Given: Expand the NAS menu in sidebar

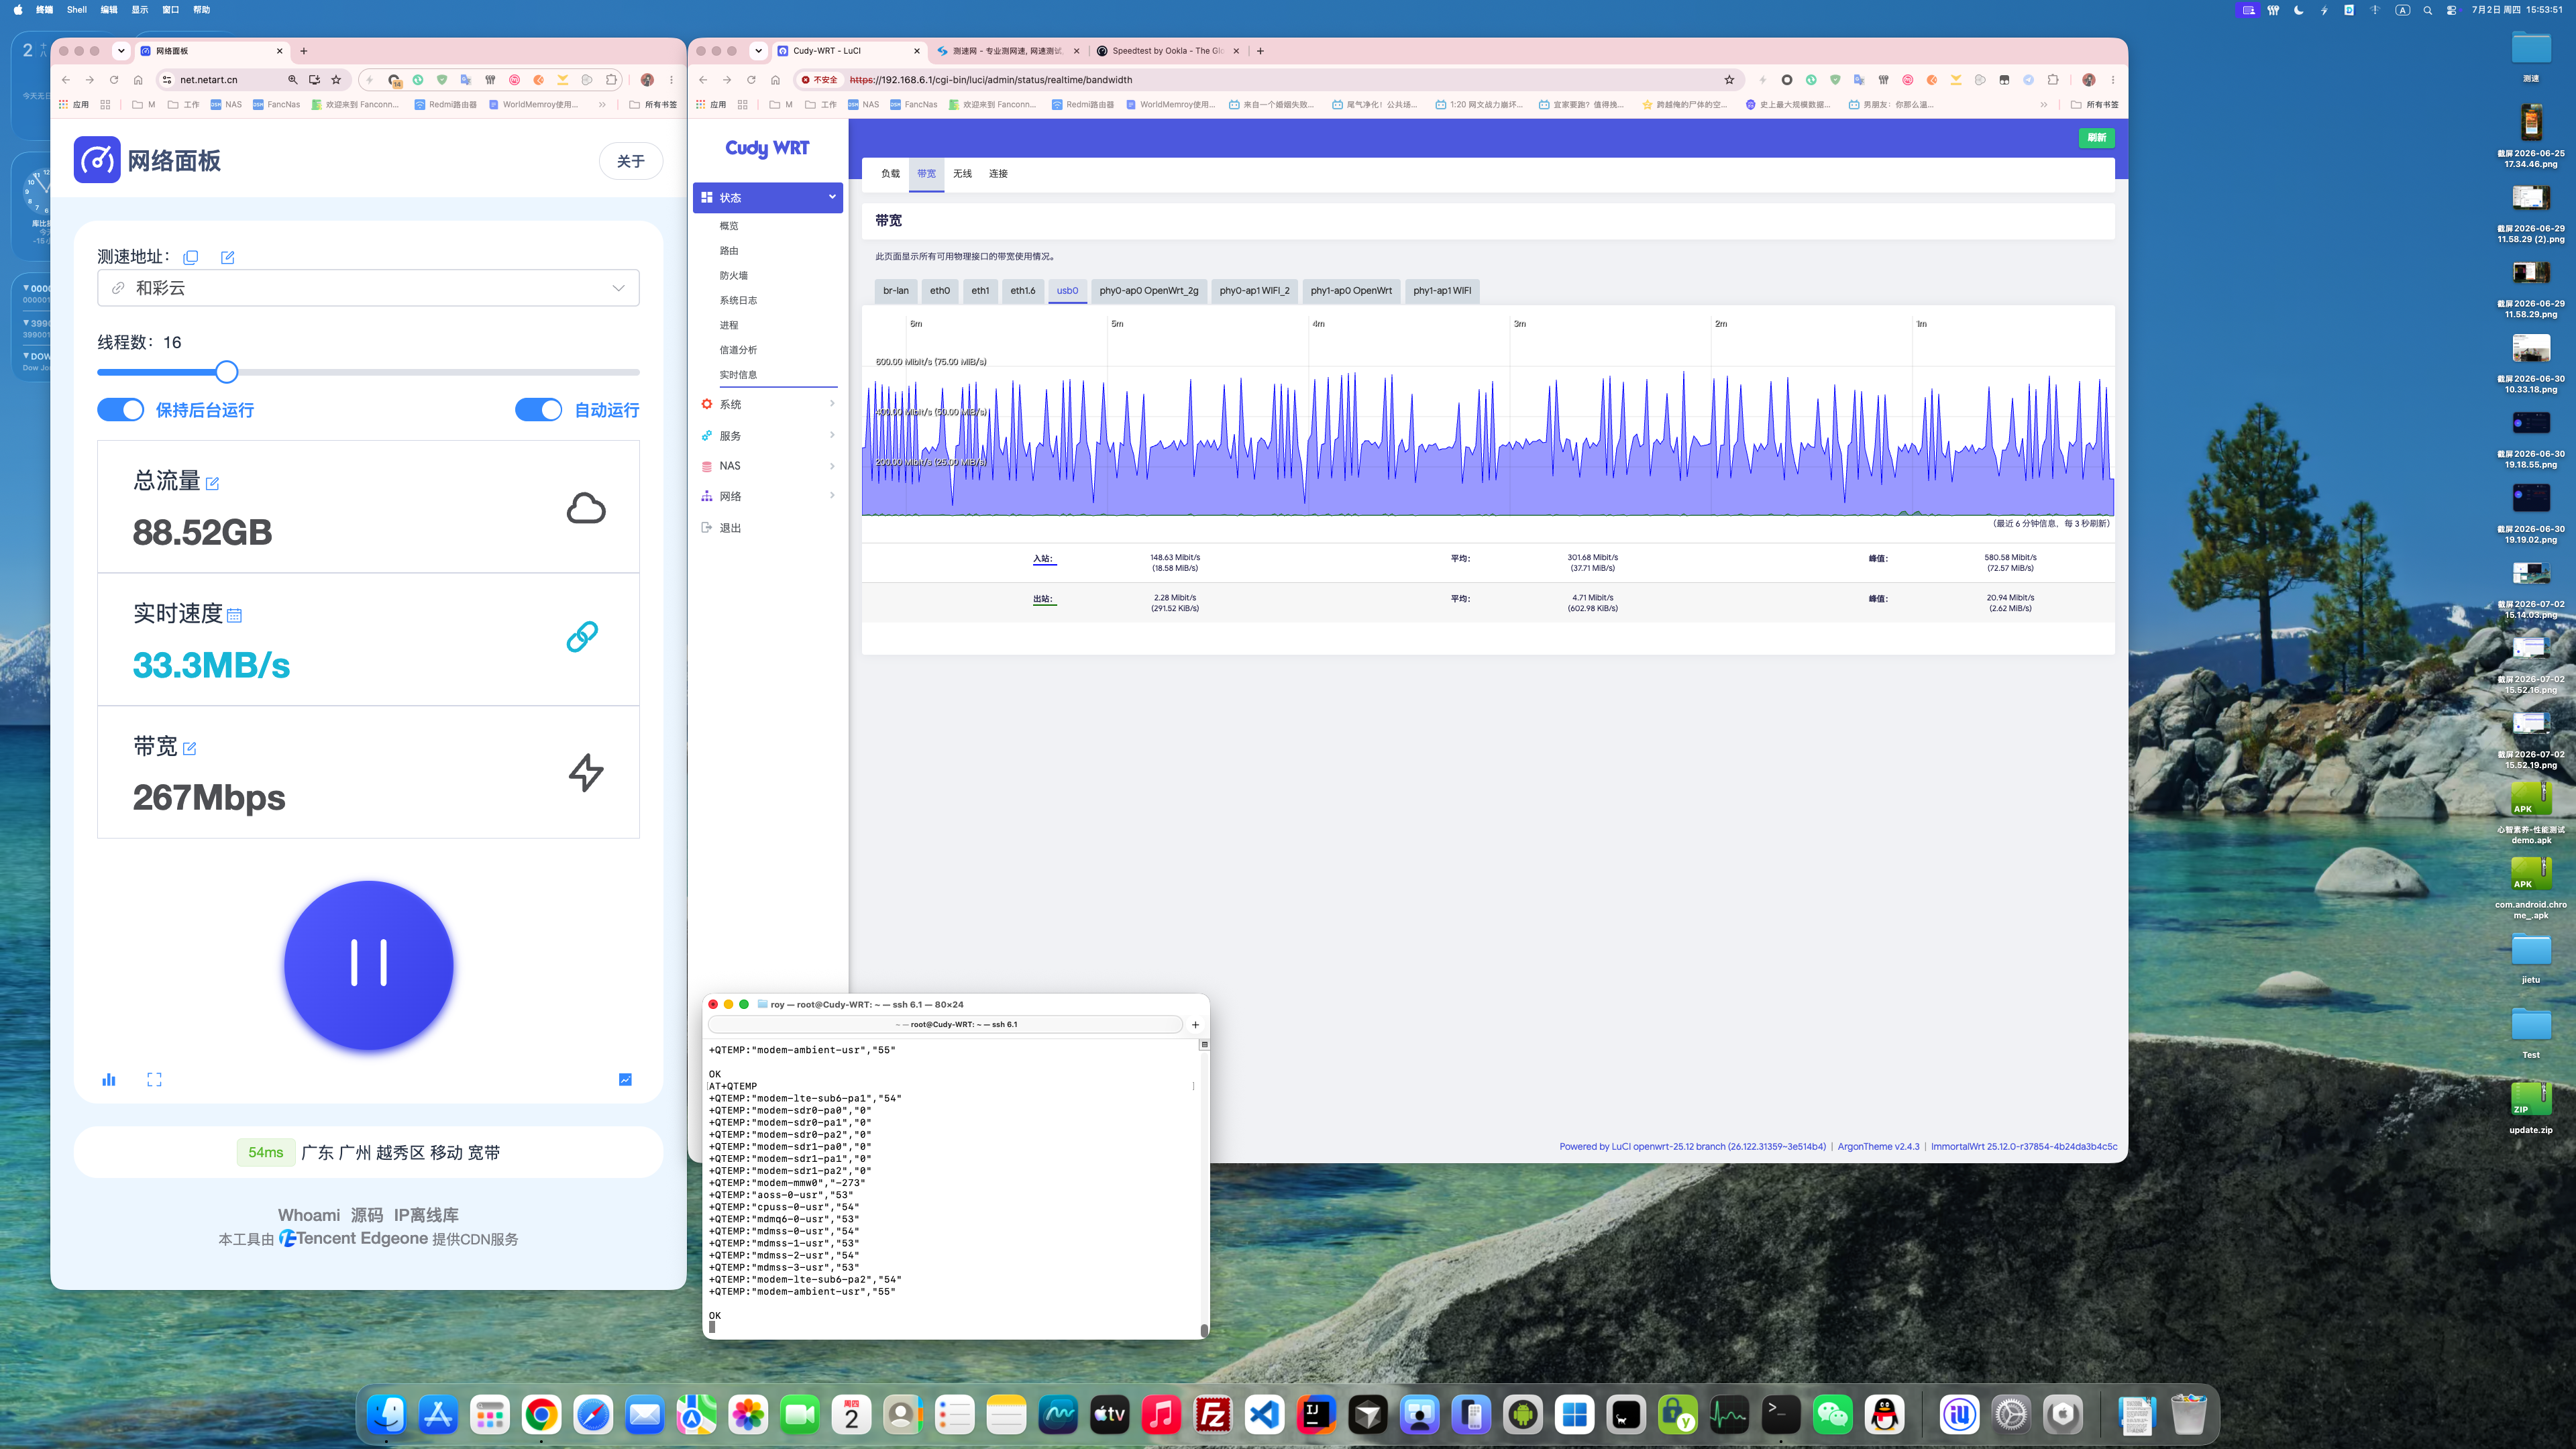Looking at the screenshot, I should (768, 466).
